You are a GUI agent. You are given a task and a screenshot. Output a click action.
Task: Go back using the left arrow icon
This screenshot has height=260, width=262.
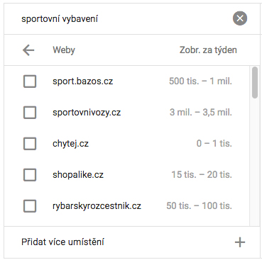tap(28, 50)
